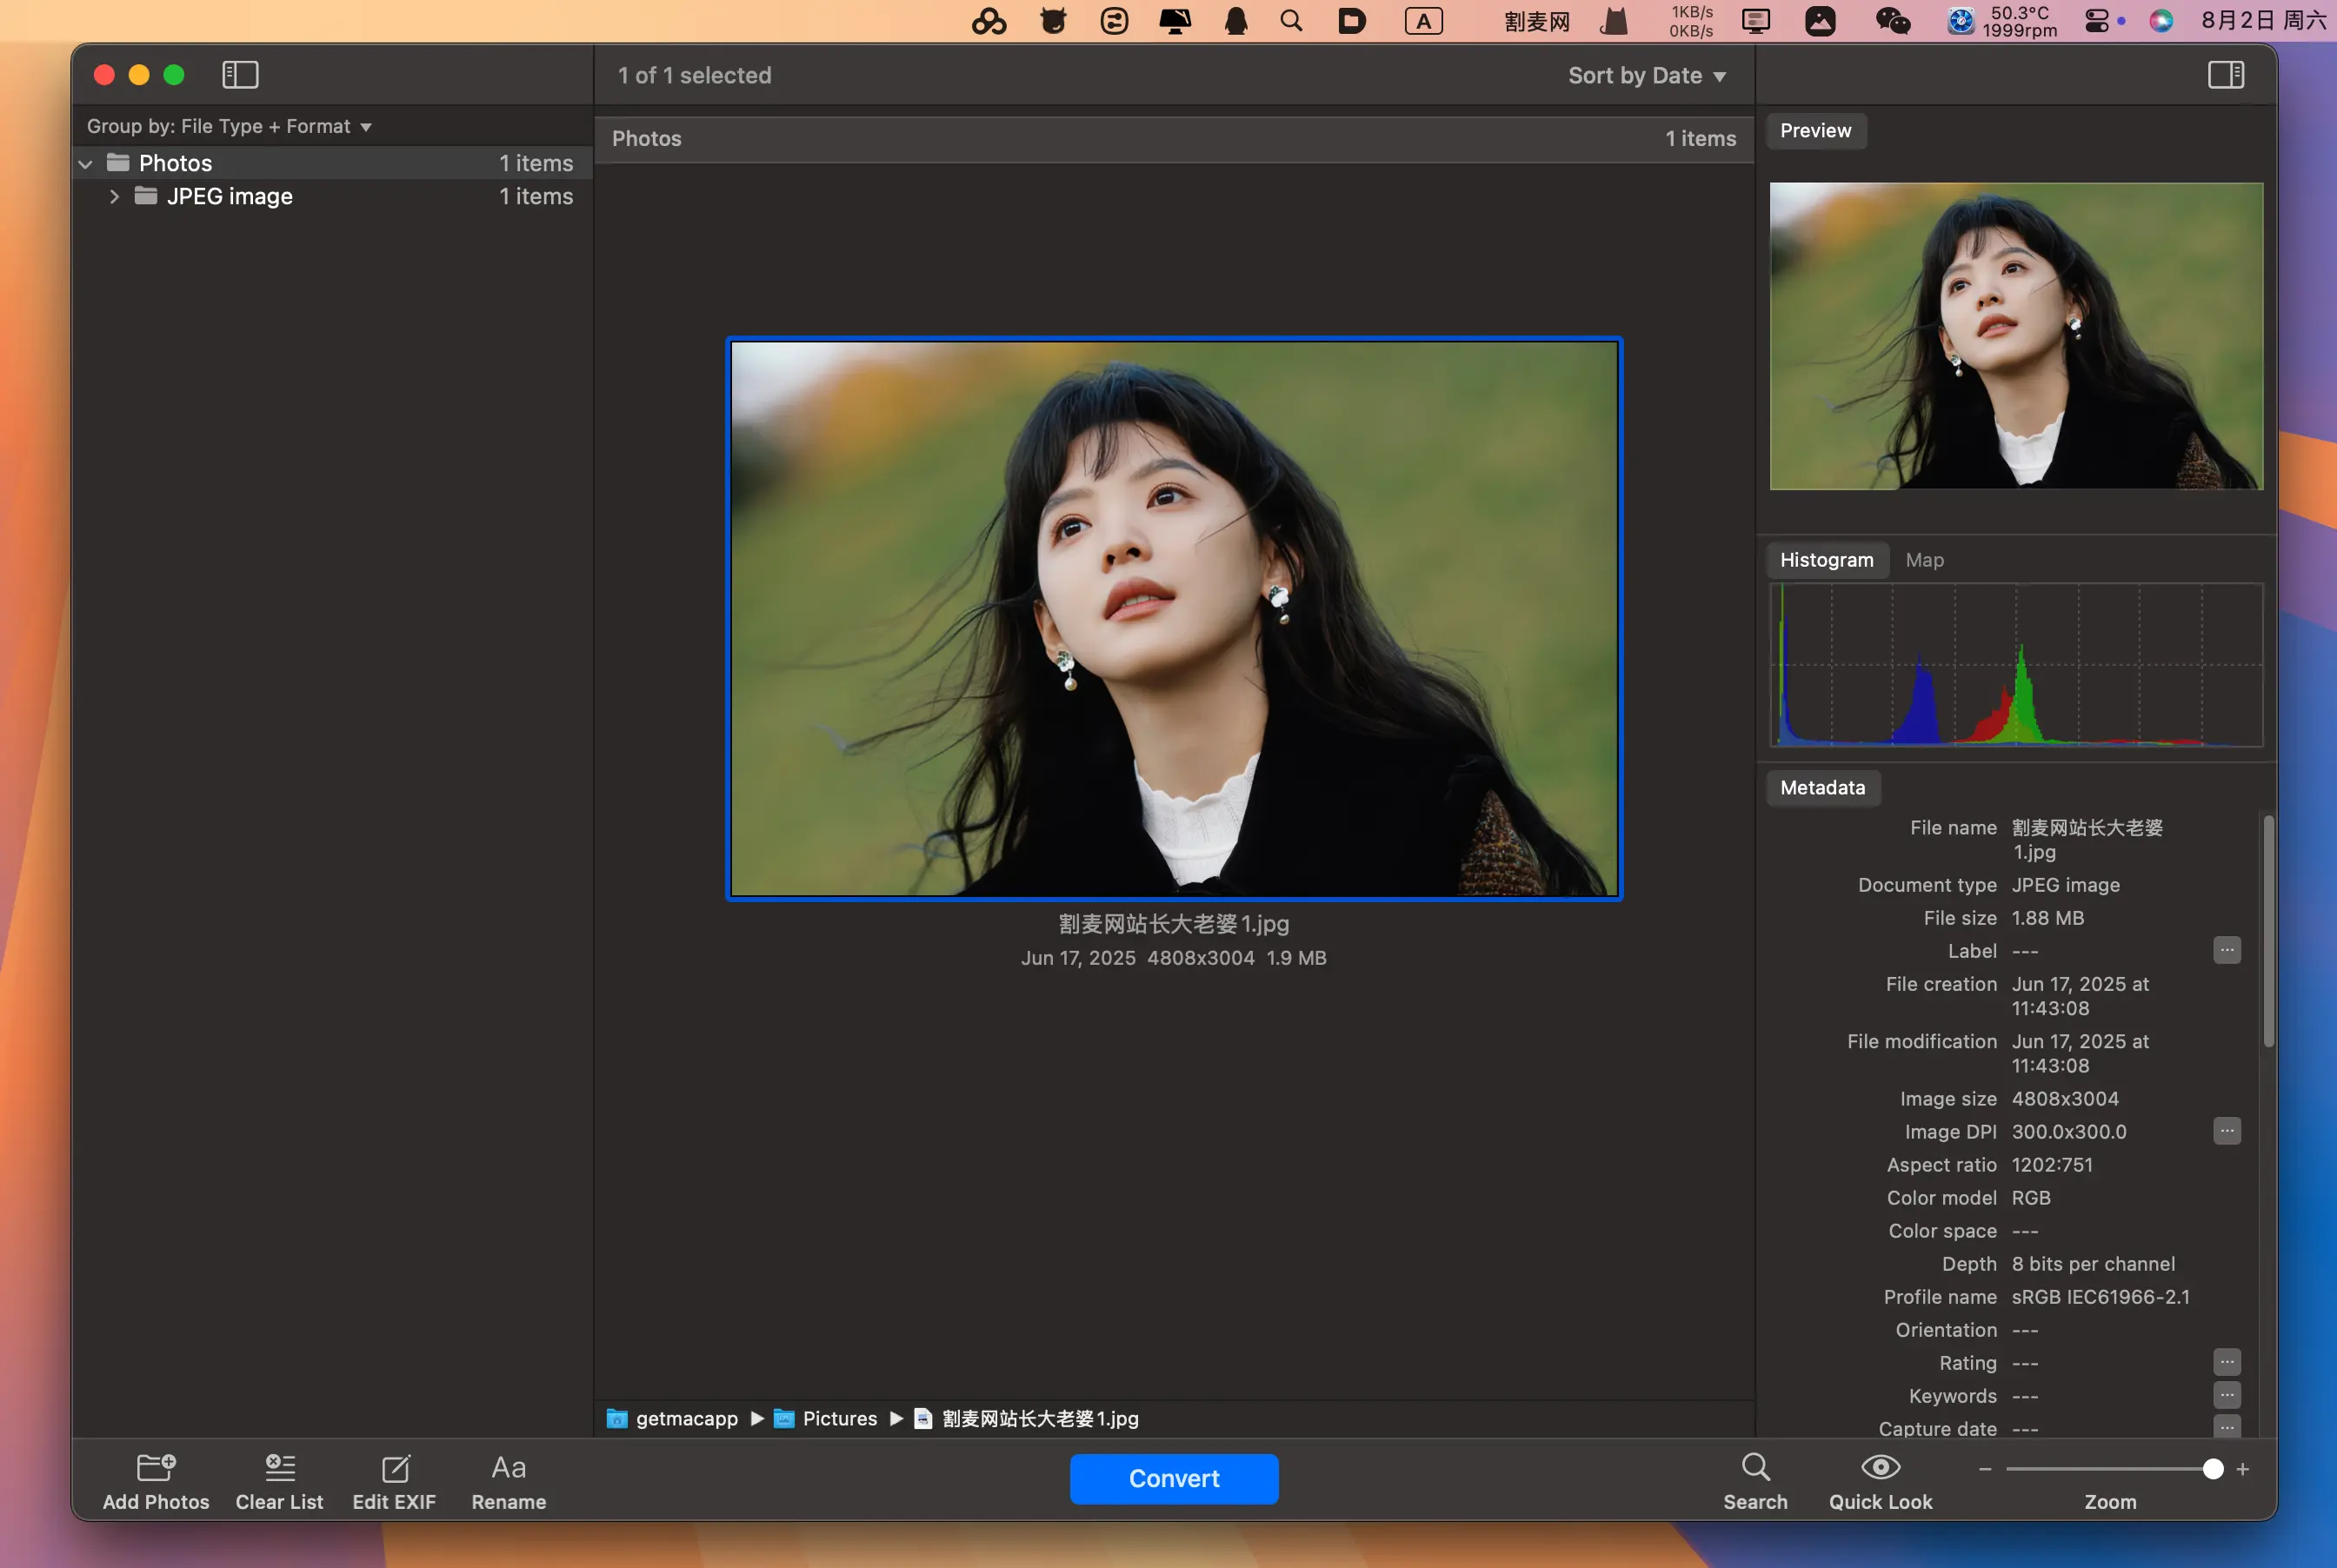The image size is (2337, 1568).
Task: Click the zoom plus icon
Action: (2243, 1469)
